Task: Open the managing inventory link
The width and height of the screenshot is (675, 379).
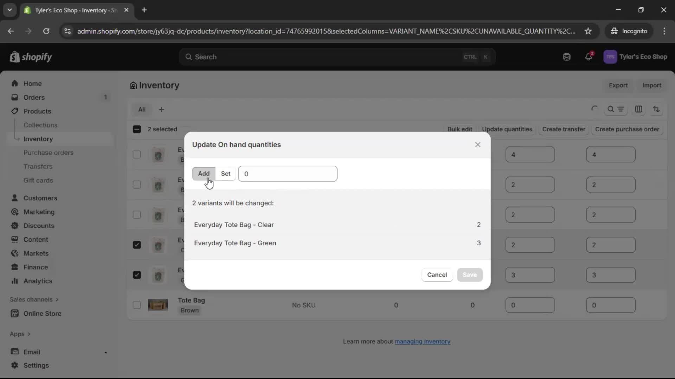Action: coord(422,341)
